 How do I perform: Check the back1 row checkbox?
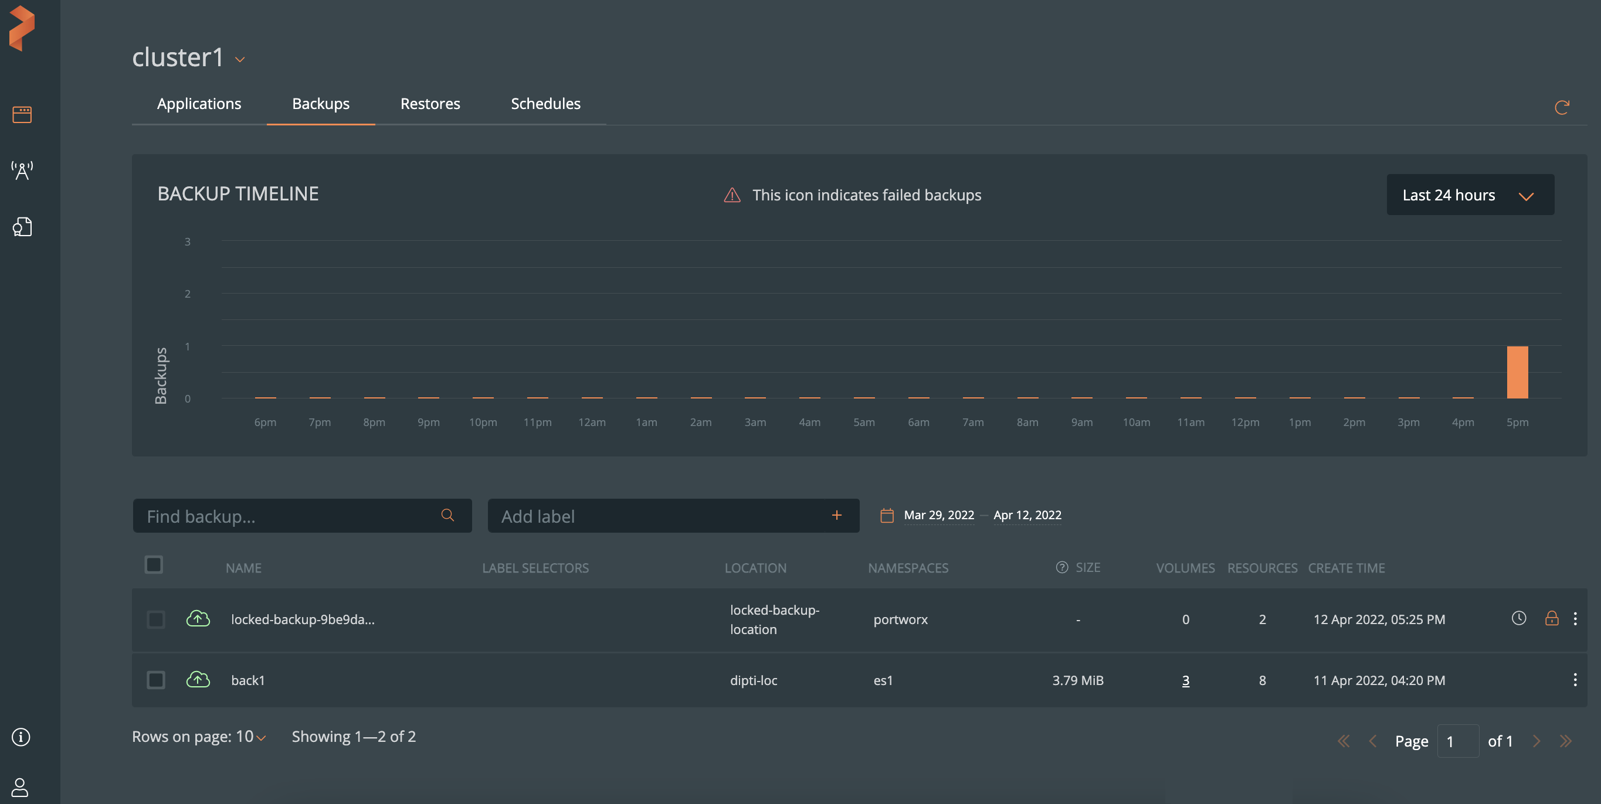(x=155, y=680)
